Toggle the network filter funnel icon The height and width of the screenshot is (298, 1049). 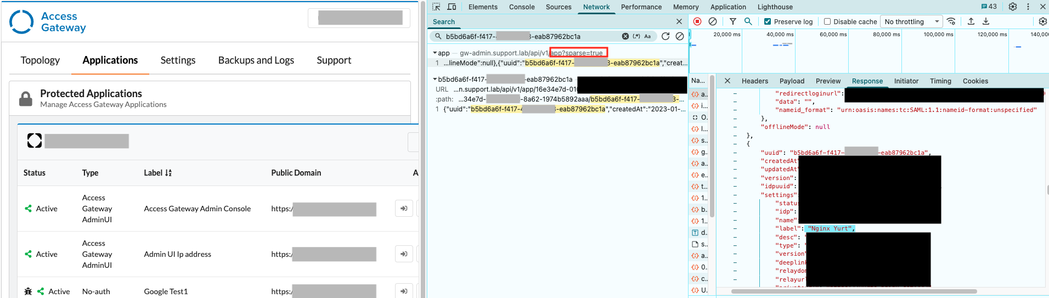[x=733, y=21]
